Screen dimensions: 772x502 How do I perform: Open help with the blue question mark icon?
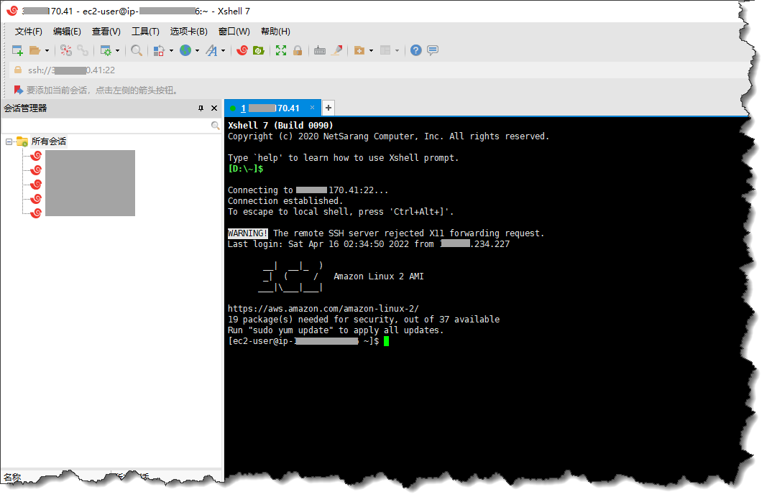pyautogui.click(x=416, y=50)
